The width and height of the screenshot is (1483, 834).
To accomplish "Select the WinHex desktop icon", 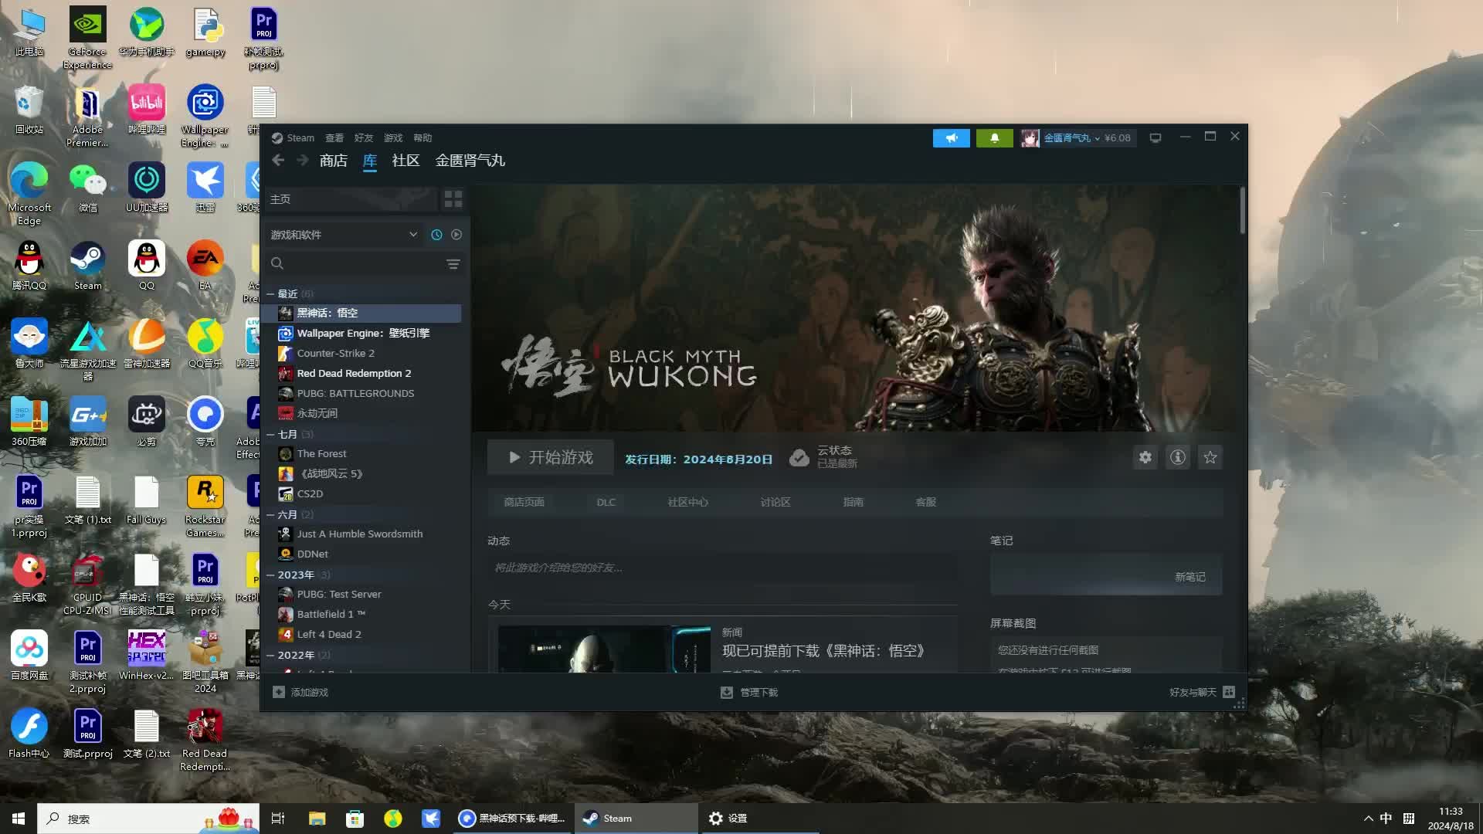I will (x=146, y=656).
